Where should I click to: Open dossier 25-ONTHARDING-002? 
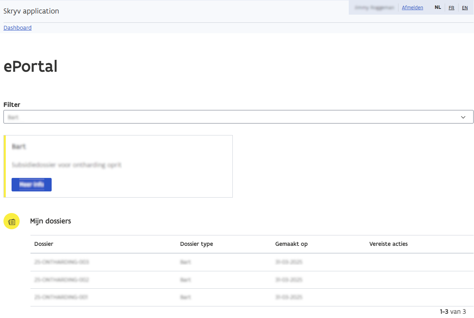(x=62, y=279)
